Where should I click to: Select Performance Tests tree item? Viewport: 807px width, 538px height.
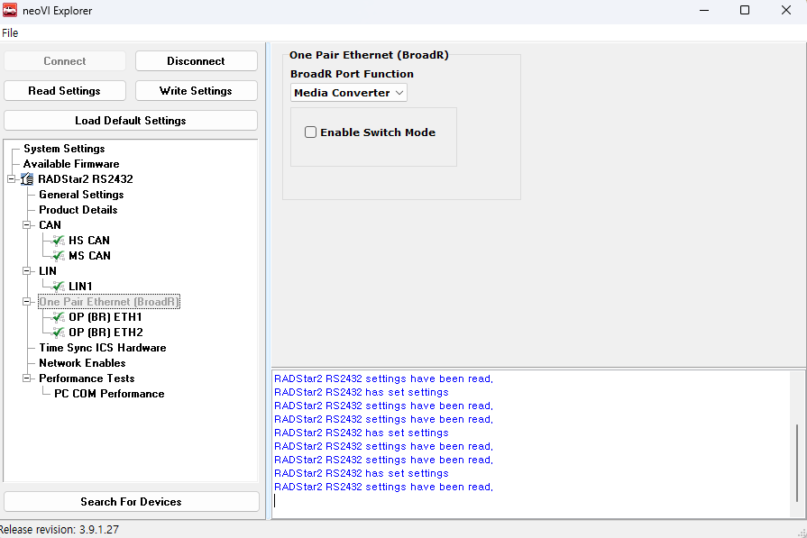[x=87, y=378]
